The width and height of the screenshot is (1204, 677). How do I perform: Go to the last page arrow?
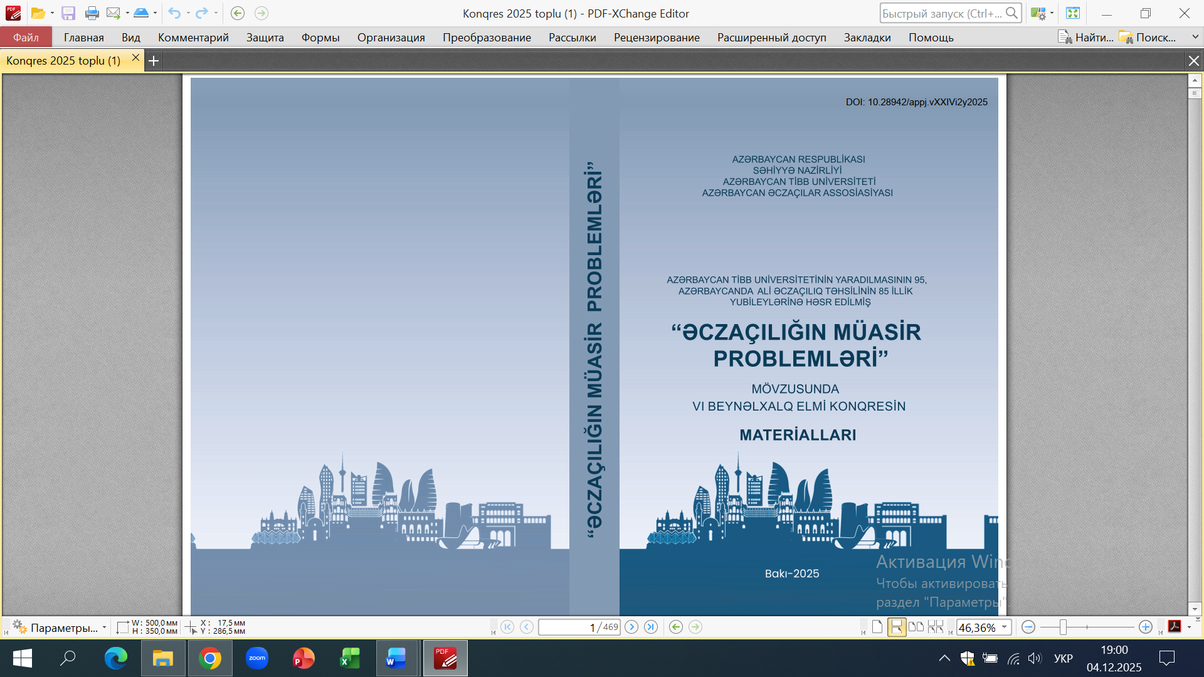[x=651, y=627]
